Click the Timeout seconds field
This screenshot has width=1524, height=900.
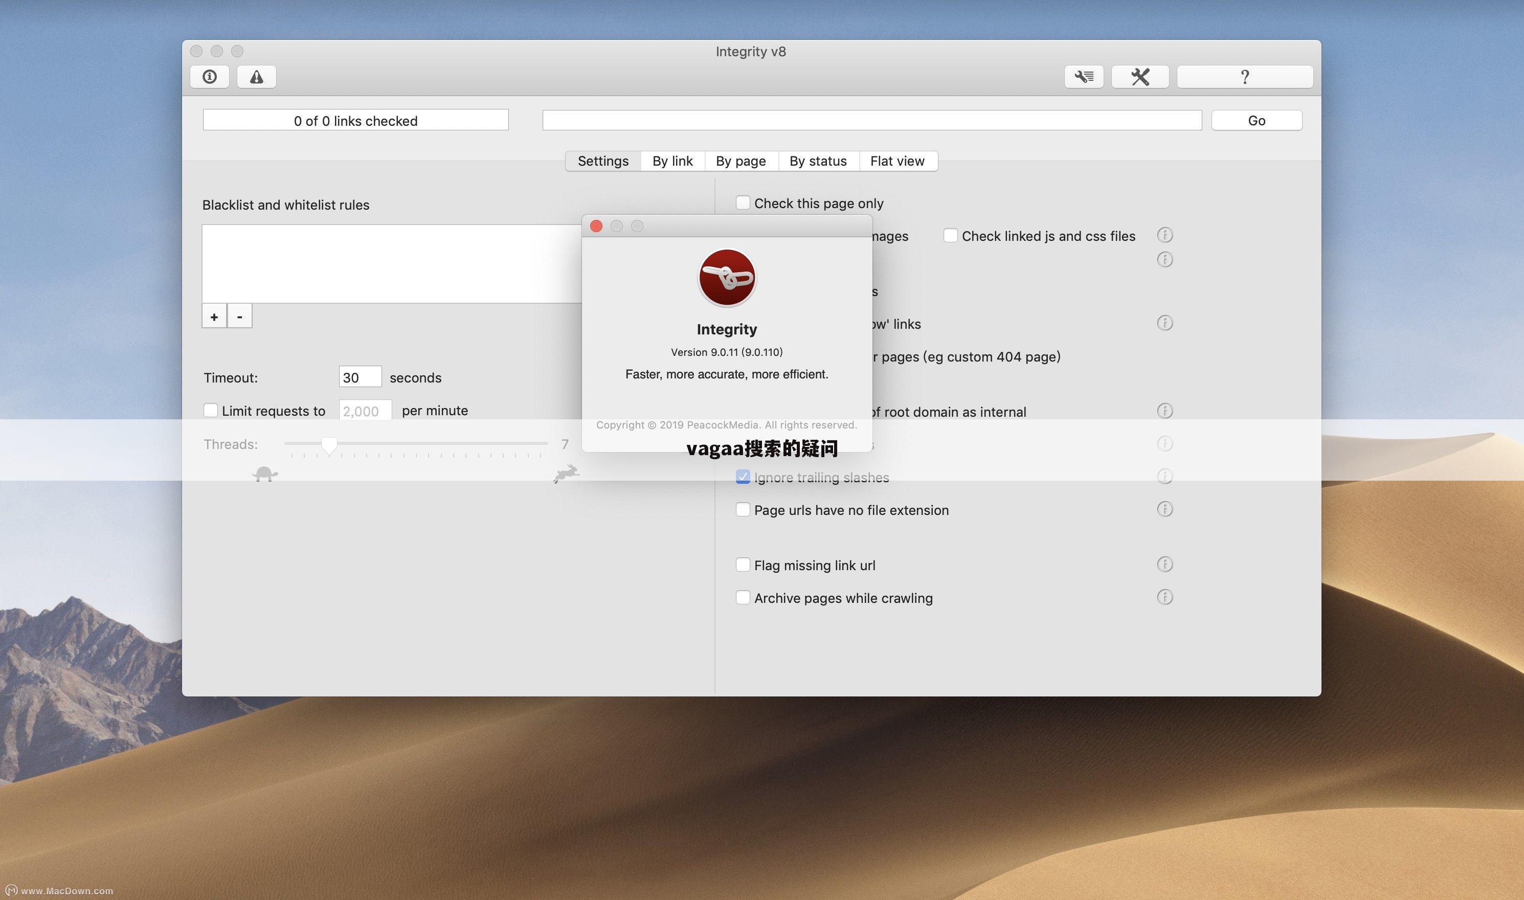click(x=360, y=377)
